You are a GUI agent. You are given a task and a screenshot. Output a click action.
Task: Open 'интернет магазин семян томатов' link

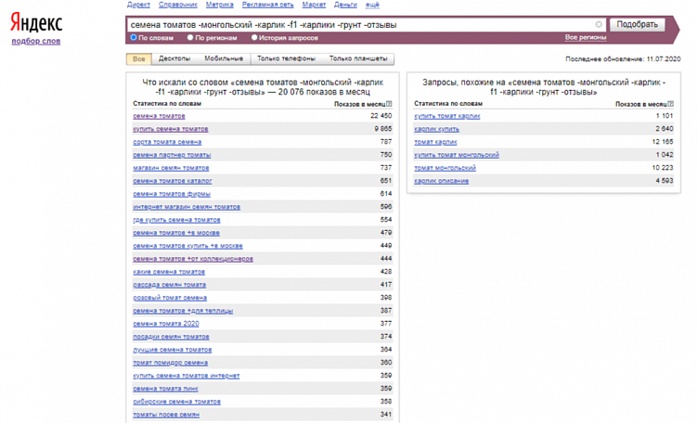coord(187,207)
